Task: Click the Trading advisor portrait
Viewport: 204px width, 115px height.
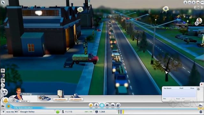Action: 18,94
